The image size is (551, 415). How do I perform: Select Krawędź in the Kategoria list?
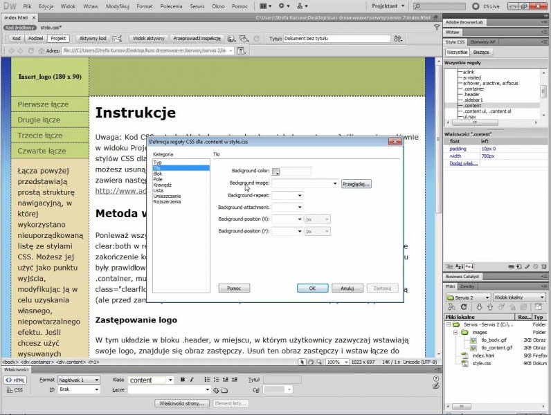pos(163,185)
